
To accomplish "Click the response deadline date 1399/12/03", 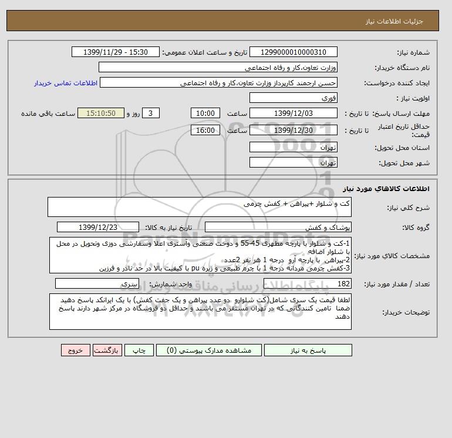I will 293,113.
